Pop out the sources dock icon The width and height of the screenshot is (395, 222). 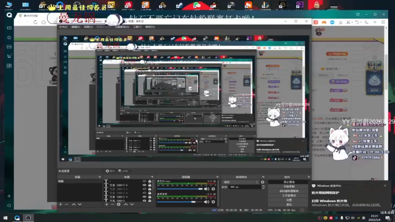point(152,177)
